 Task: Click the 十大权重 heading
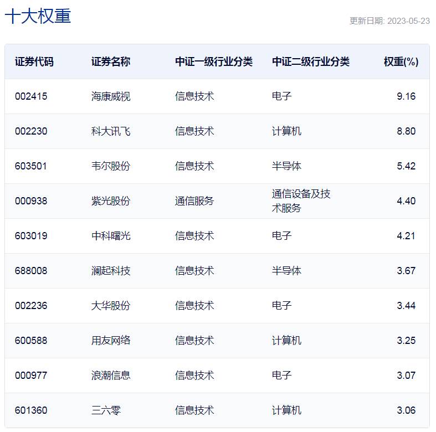coord(38,16)
